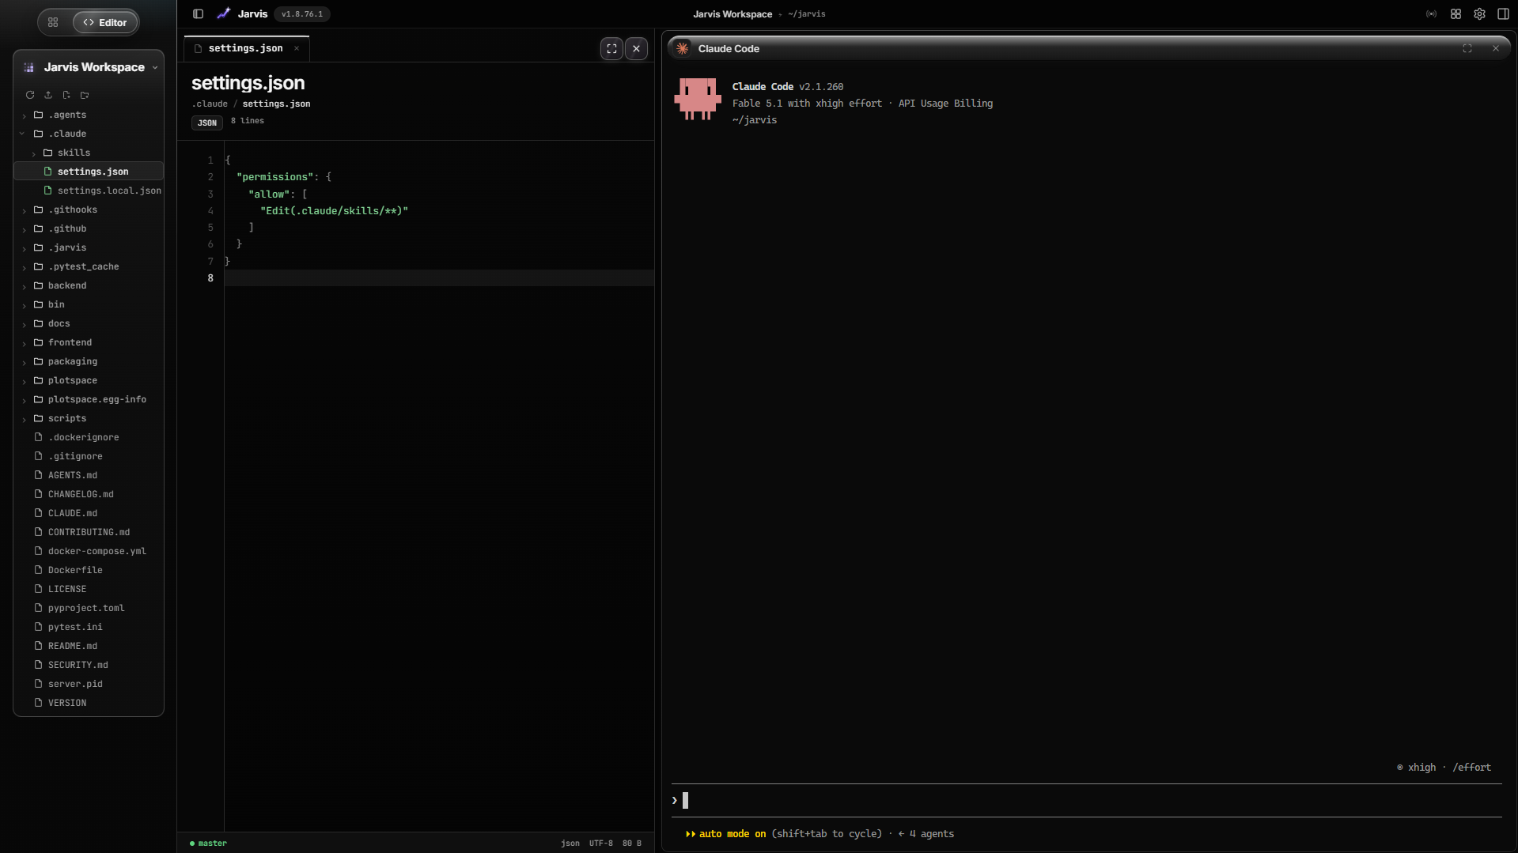The width and height of the screenshot is (1518, 853).
Task: Open server.pid file
Action: click(x=89, y=684)
